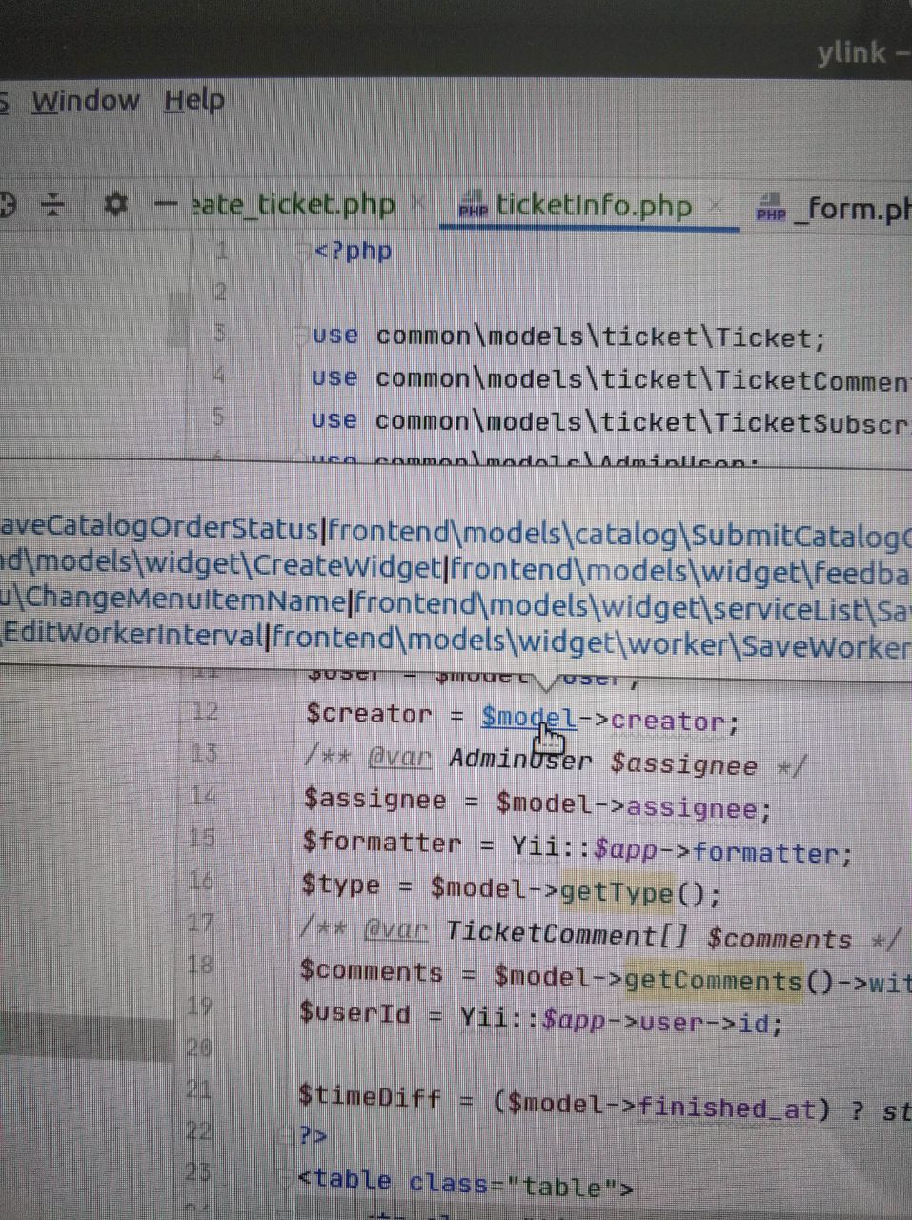This screenshot has height=1220, width=912.
Task: Close the create_ticket.php tab
Action: pyautogui.click(x=416, y=203)
